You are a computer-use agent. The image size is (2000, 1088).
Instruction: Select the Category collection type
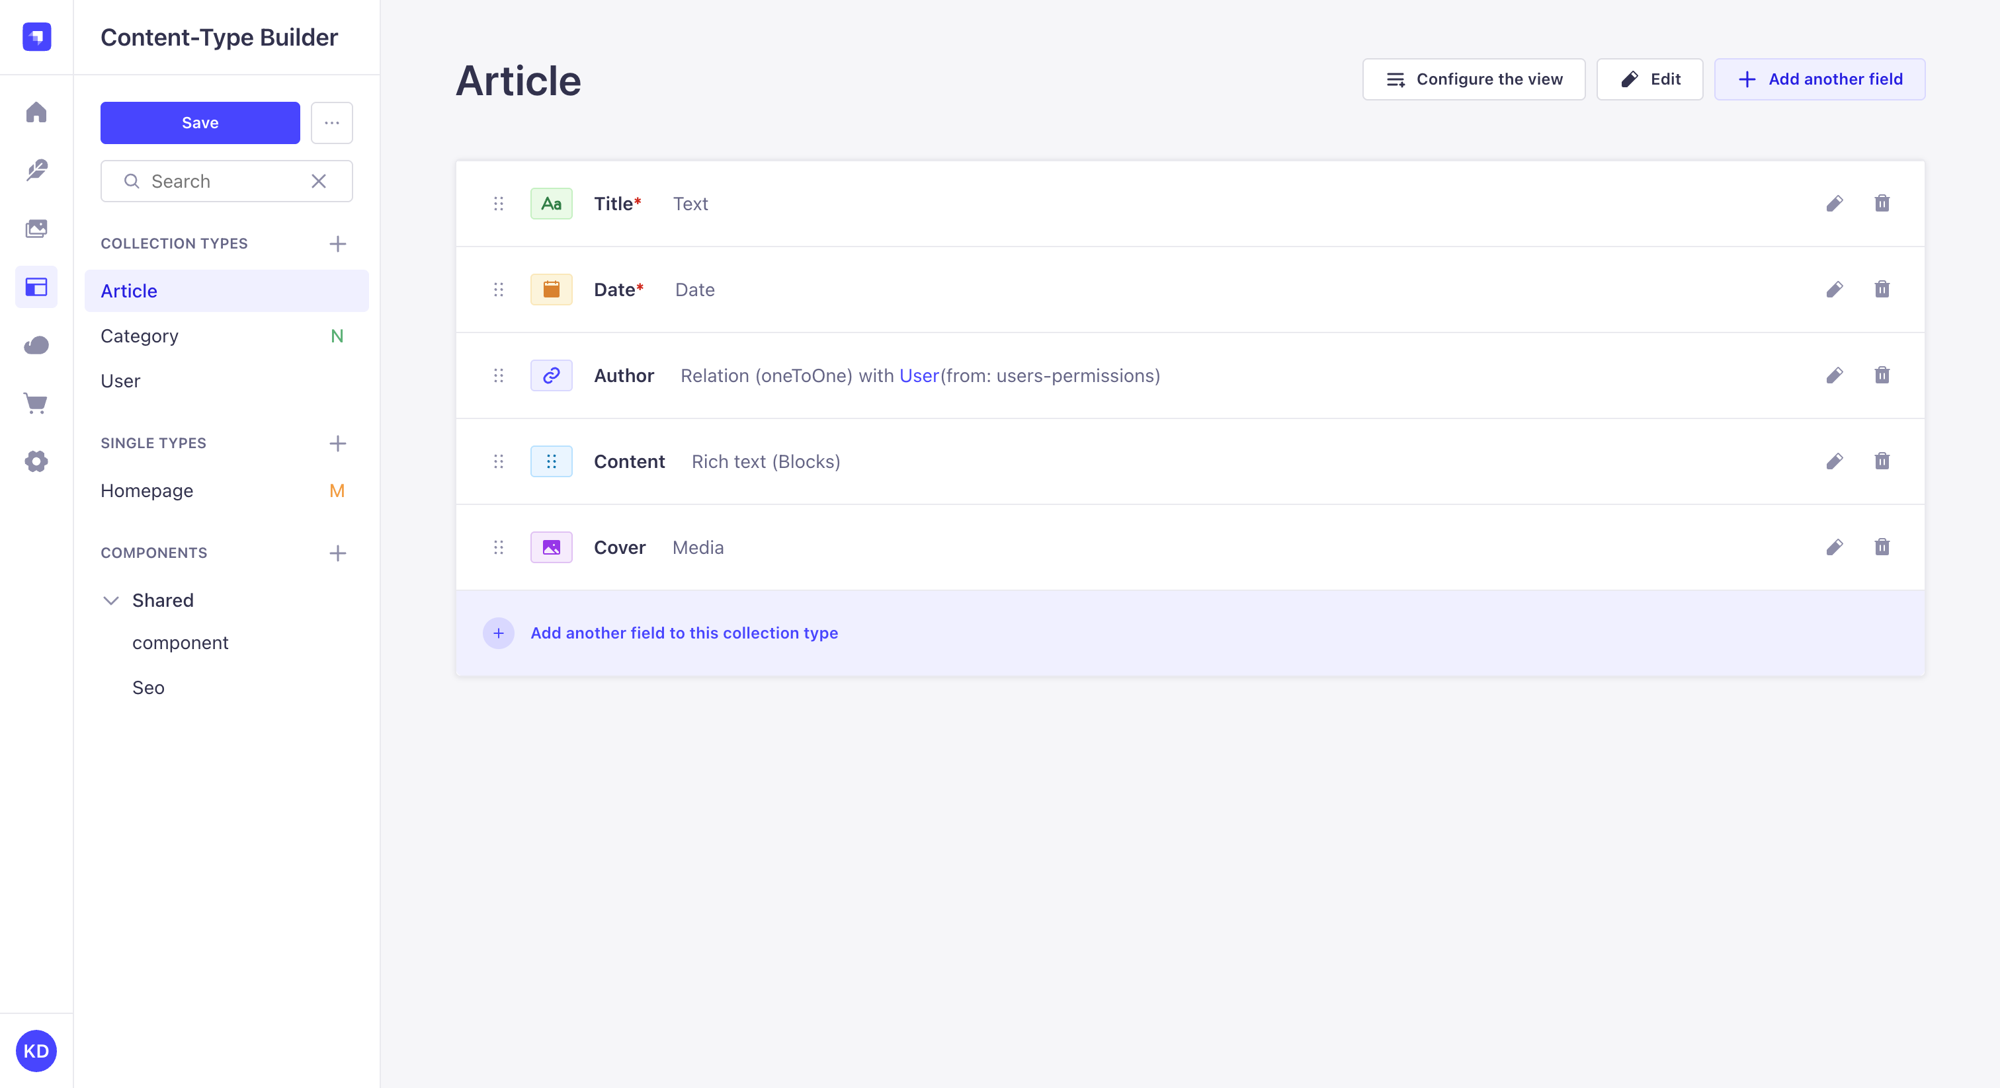(139, 335)
